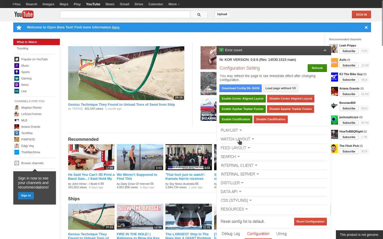Click the YouTube logo
The height and width of the screenshot is (239, 383).
click(x=24, y=14)
